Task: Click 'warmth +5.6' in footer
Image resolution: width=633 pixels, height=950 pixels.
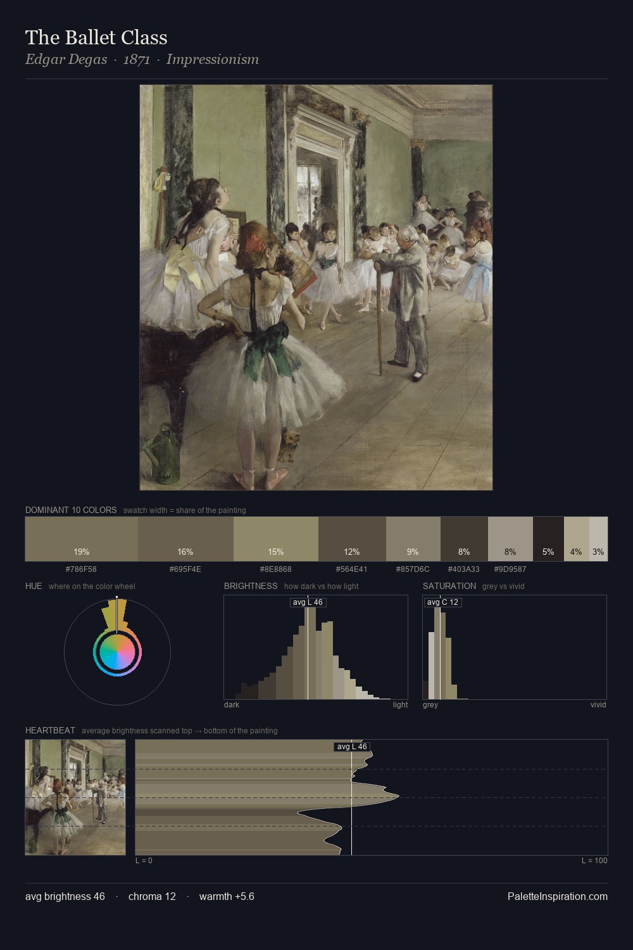Action: pyautogui.click(x=227, y=896)
